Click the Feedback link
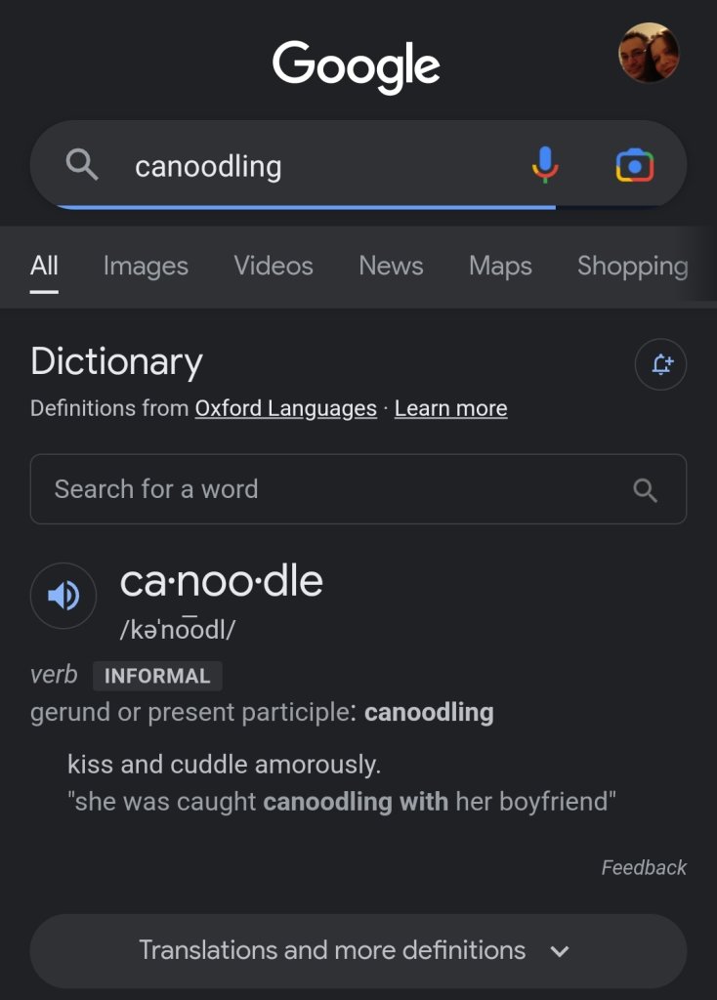 (644, 867)
